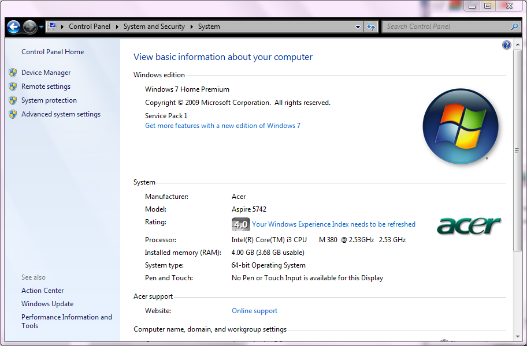This screenshot has width=527, height=346.
Task: Click the Acer manufacturer value
Action: click(x=239, y=197)
